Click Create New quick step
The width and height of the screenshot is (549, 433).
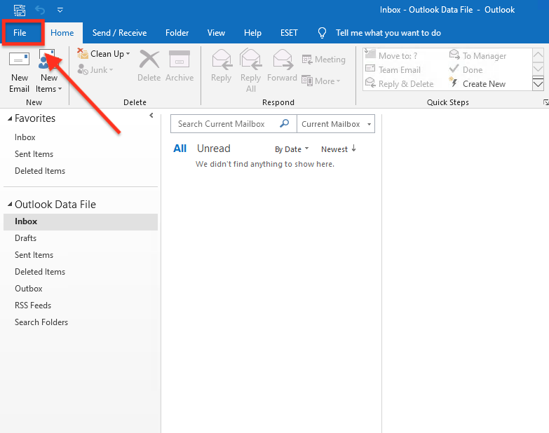(x=477, y=84)
